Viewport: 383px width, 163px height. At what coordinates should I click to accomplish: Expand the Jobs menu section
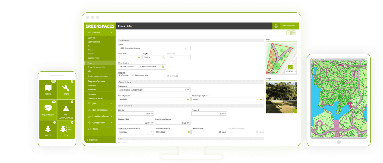[100, 104]
